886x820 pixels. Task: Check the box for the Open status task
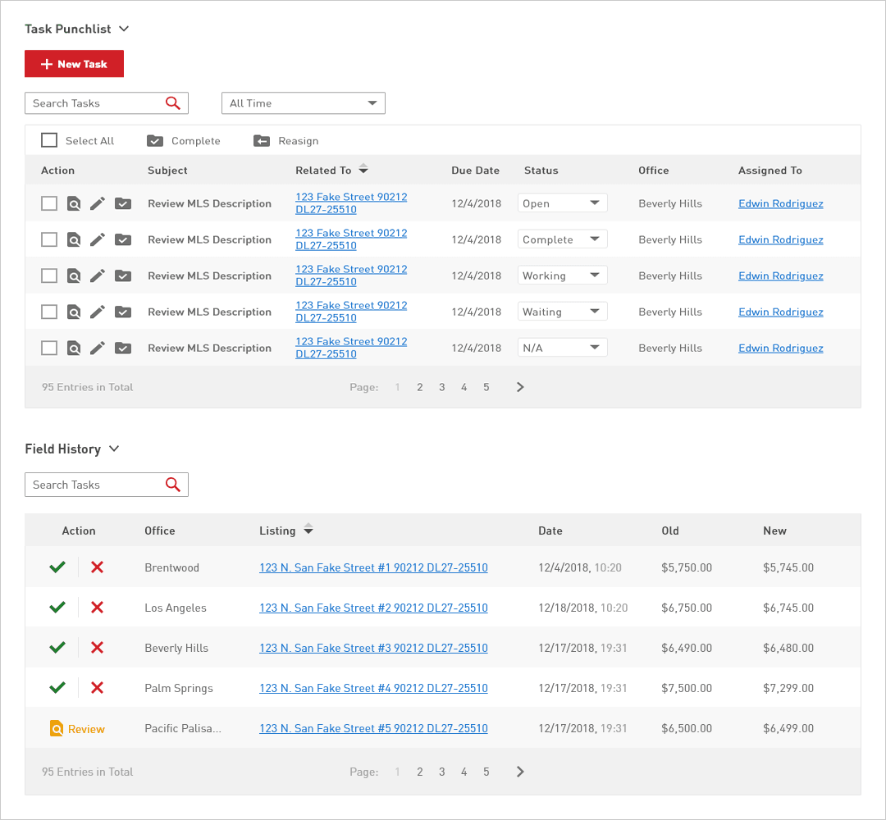(49, 203)
